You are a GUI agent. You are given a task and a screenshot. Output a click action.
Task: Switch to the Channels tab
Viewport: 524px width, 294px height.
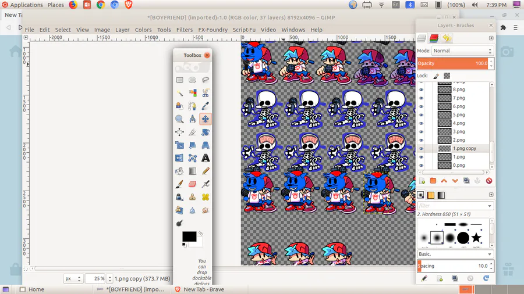coord(434,38)
